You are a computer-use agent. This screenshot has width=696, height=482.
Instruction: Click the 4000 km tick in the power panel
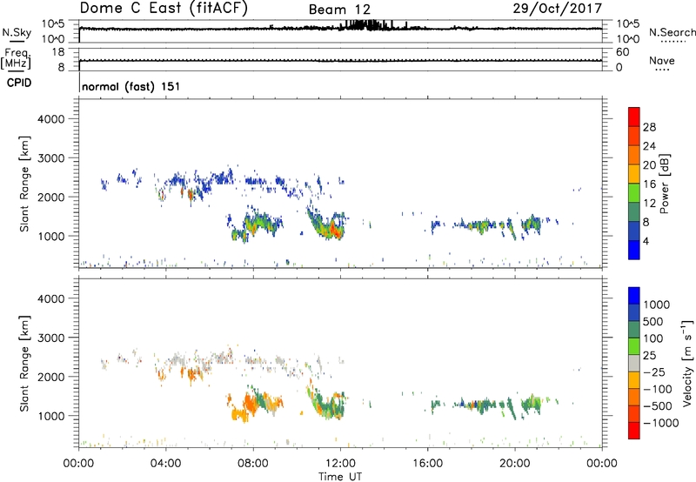pos(50,119)
